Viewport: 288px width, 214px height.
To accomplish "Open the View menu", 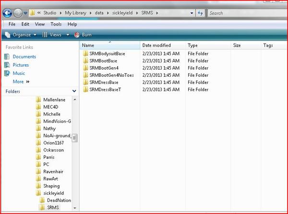I will pos(40,24).
